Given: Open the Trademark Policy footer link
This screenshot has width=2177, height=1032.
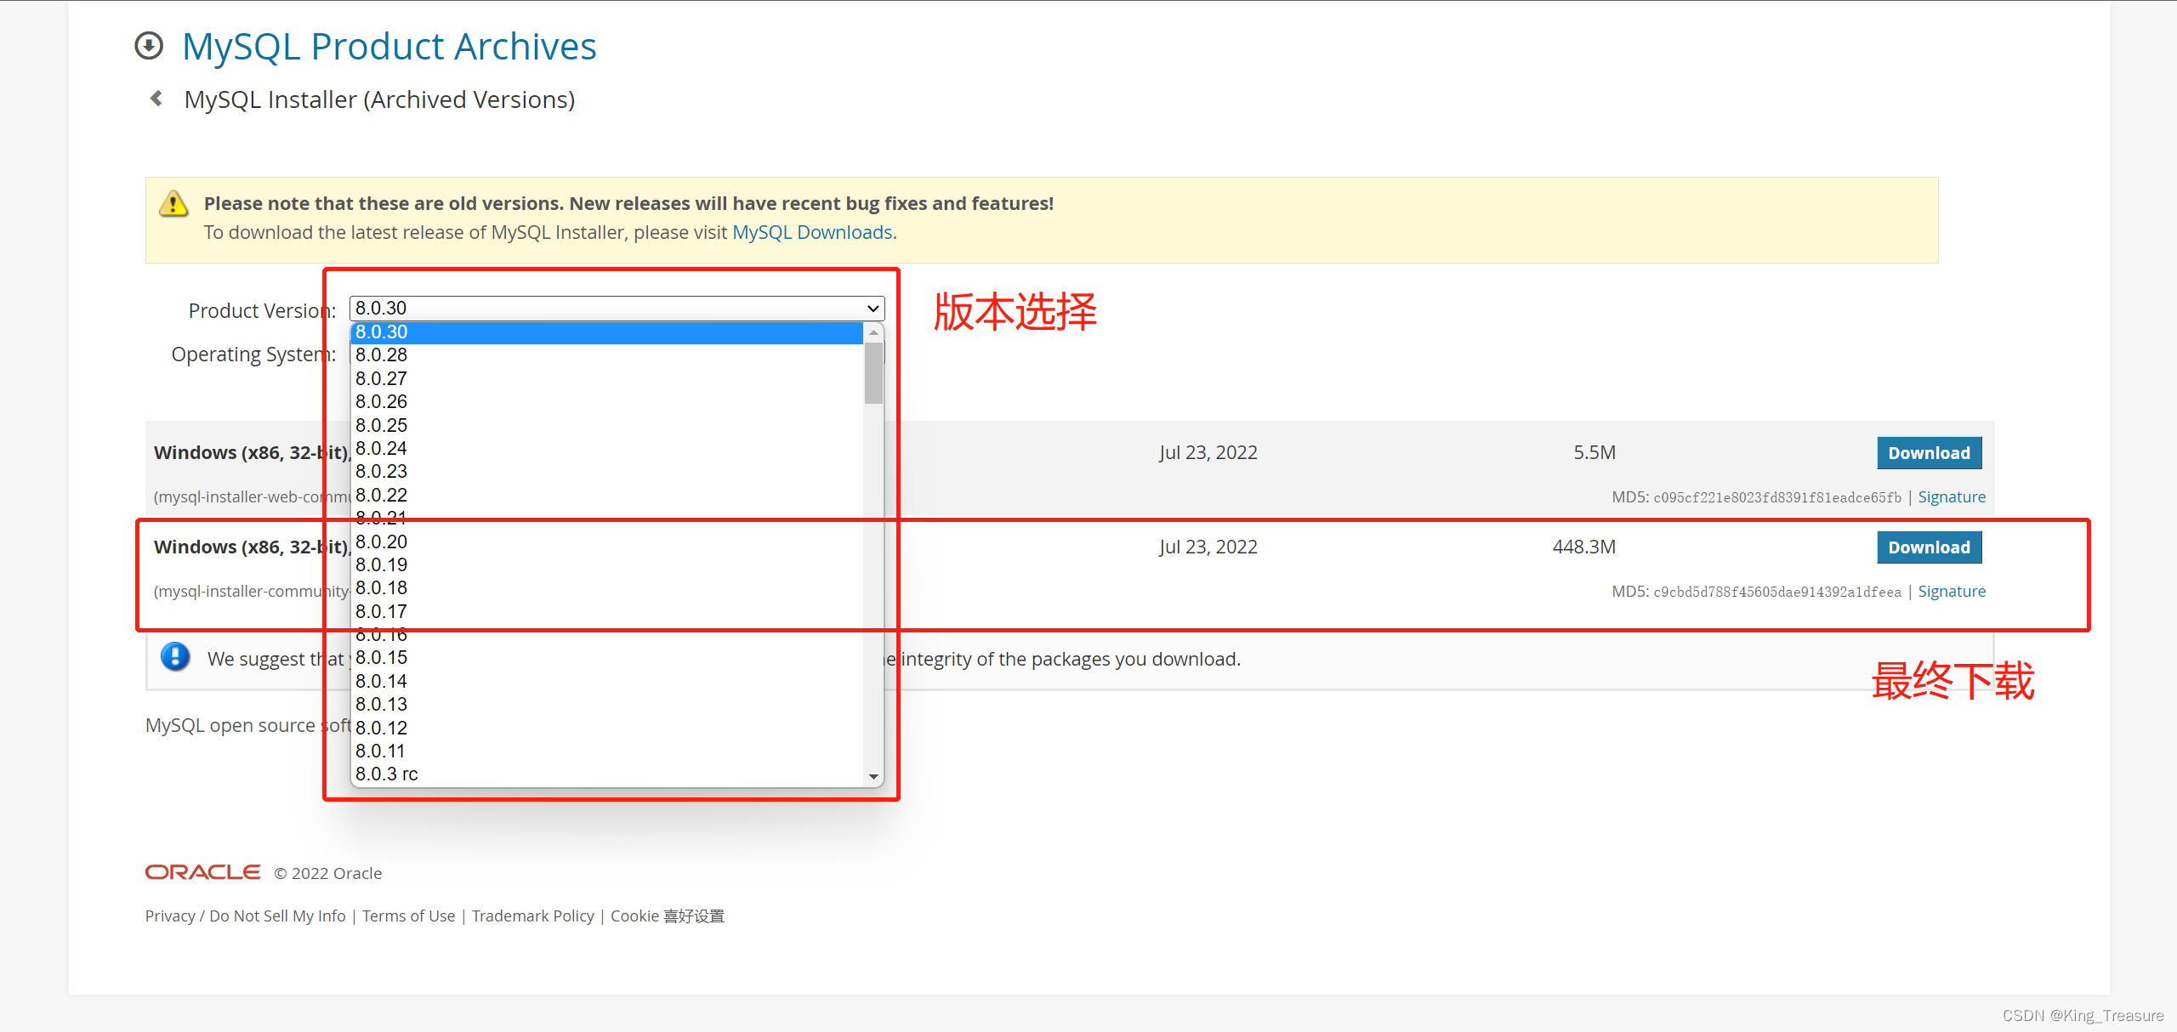Looking at the screenshot, I should [x=532, y=916].
